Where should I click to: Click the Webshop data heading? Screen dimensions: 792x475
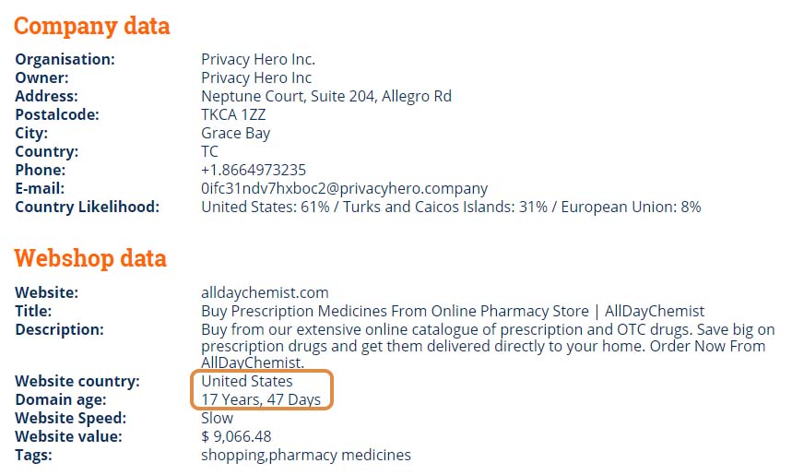click(90, 258)
